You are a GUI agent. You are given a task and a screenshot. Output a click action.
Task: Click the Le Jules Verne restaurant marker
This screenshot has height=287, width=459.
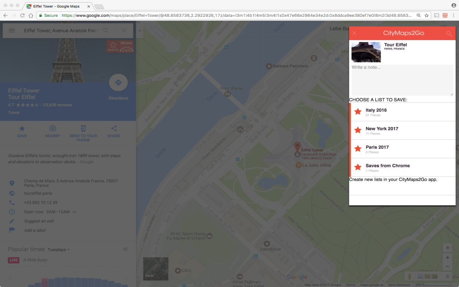298,165
